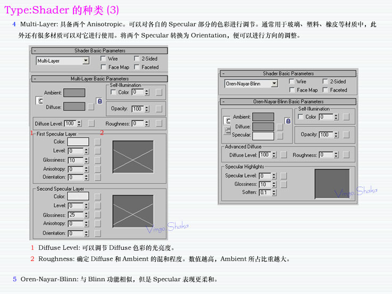Click the Diffuse color swatch in Multi-Layer panel
Image resolution: width=392 pixels, height=294 pixels.
pyautogui.click(x=74, y=106)
